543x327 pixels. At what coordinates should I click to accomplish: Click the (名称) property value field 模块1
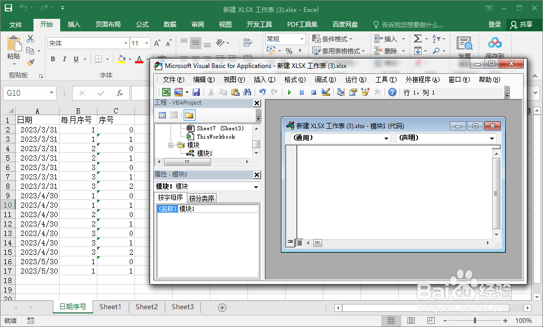click(x=218, y=209)
